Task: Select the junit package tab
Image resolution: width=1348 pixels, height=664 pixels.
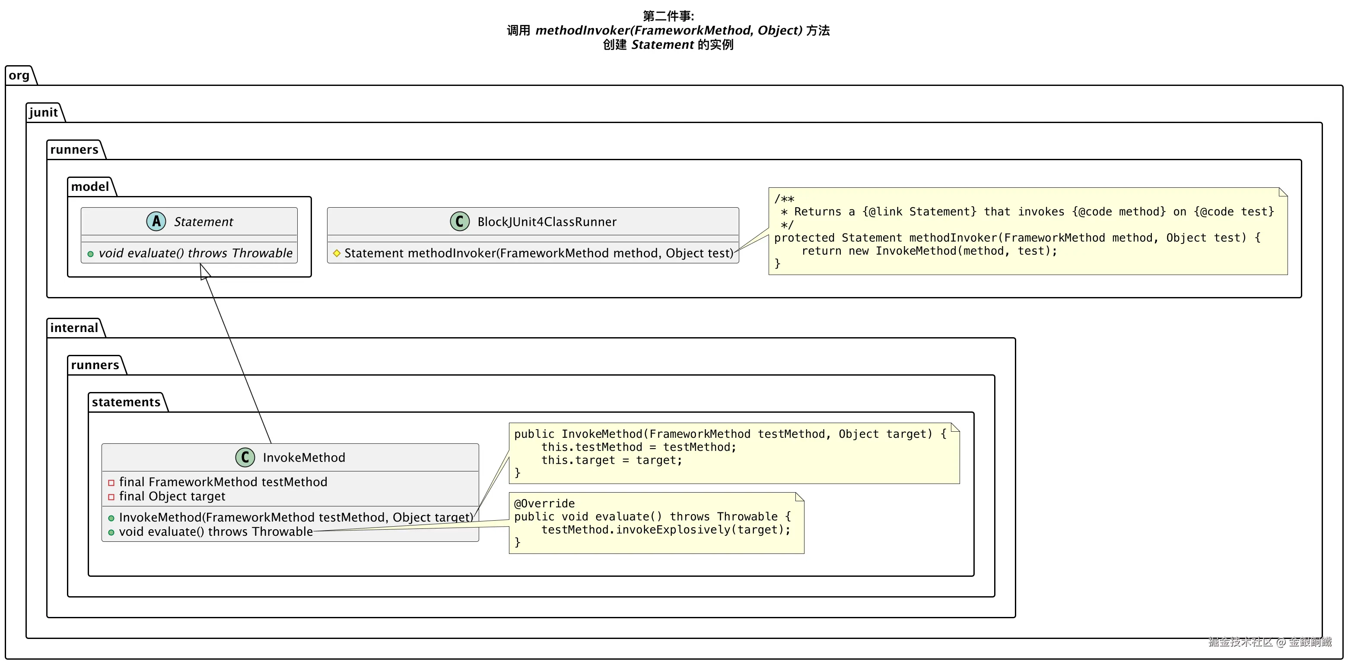Action: coord(44,112)
